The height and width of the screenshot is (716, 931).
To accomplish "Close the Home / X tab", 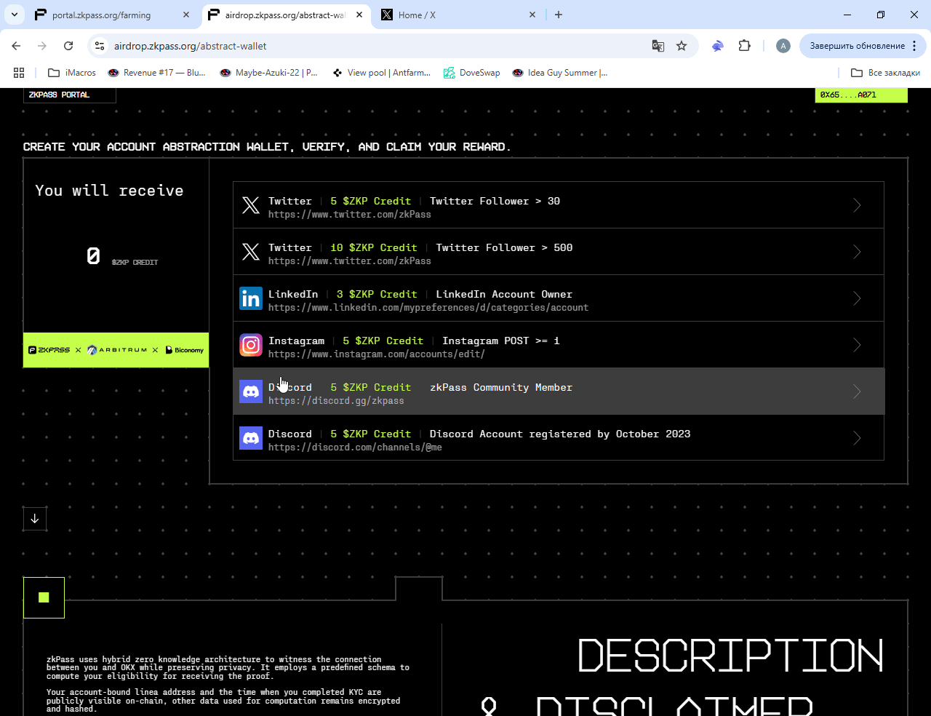I will [x=532, y=15].
